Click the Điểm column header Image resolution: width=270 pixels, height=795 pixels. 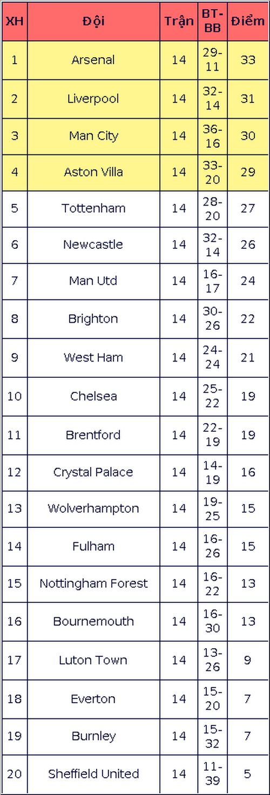(x=248, y=22)
